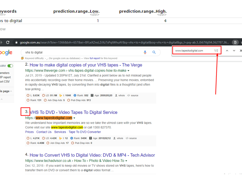Open the Prices sitelink
The width and height of the screenshot is (242, 187).
[29, 132]
